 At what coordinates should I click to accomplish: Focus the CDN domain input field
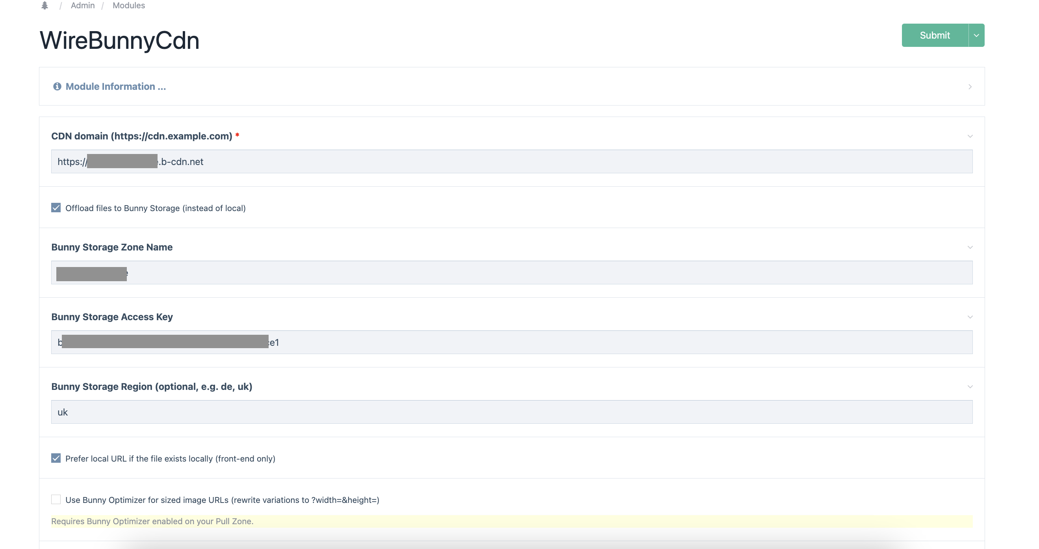point(512,161)
